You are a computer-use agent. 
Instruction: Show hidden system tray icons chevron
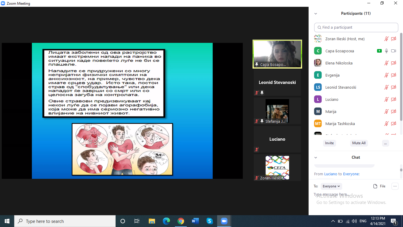pyautogui.click(x=333, y=221)
